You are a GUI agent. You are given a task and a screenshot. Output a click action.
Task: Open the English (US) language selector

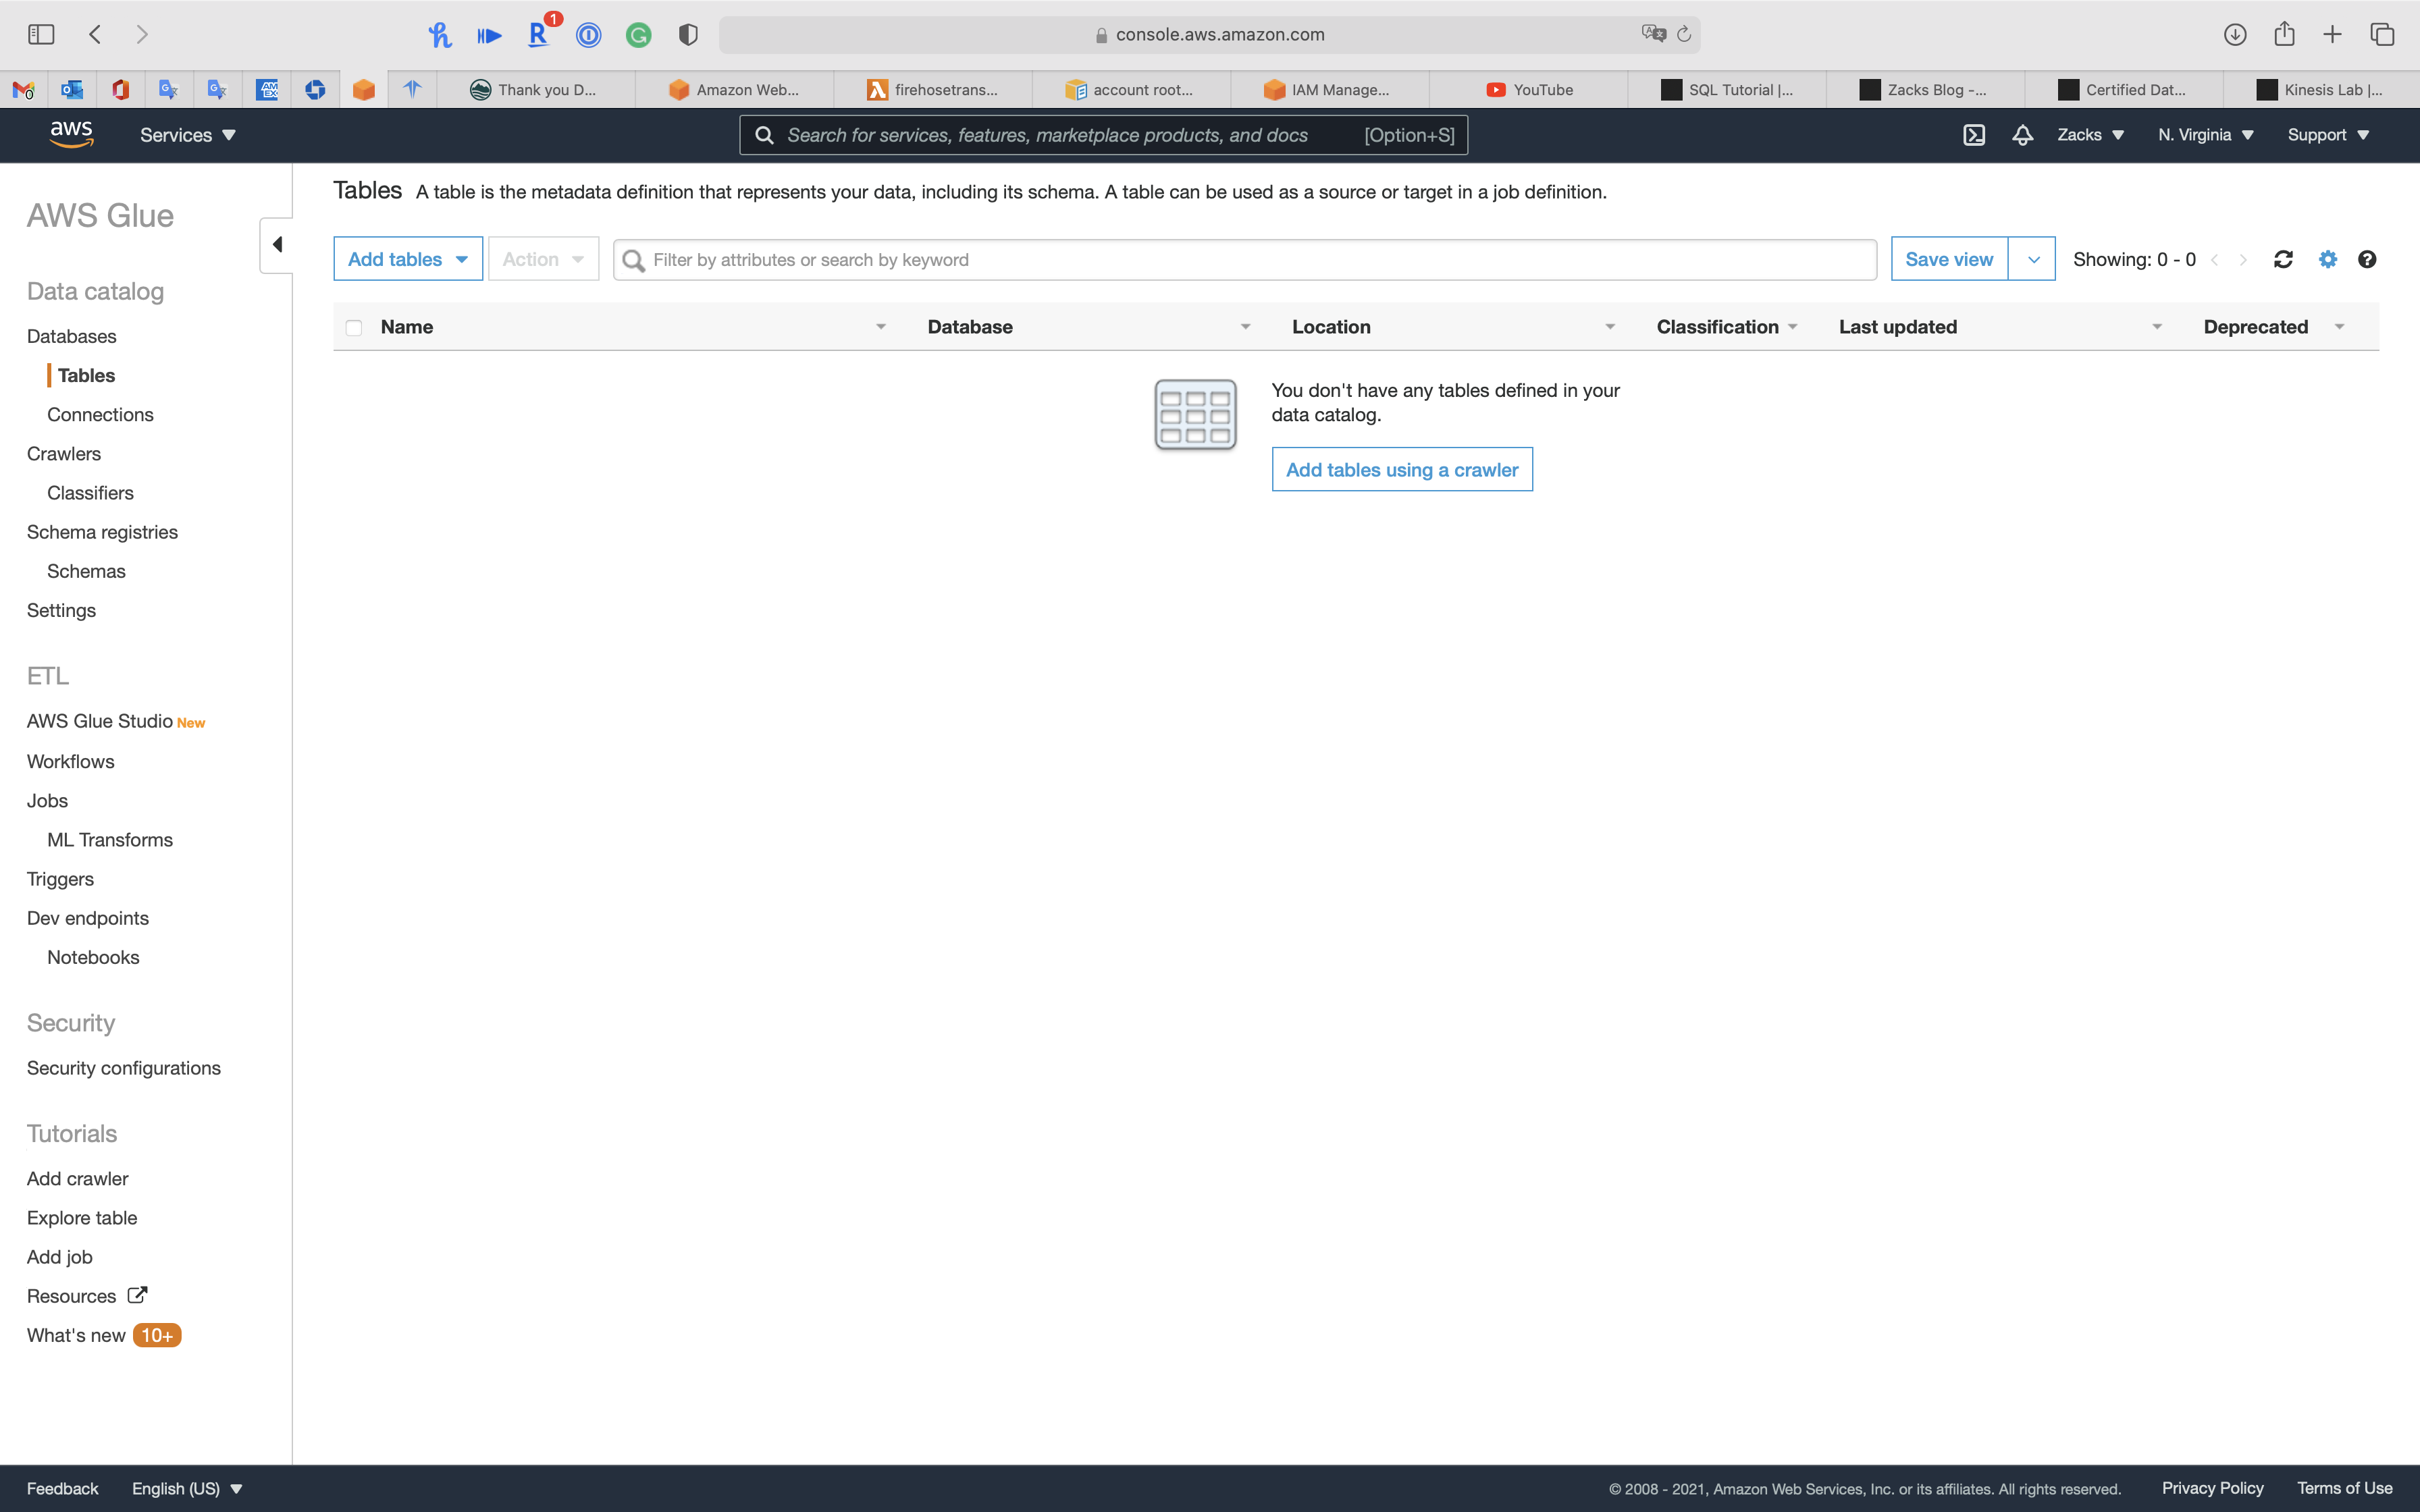tap(187, 1488)
